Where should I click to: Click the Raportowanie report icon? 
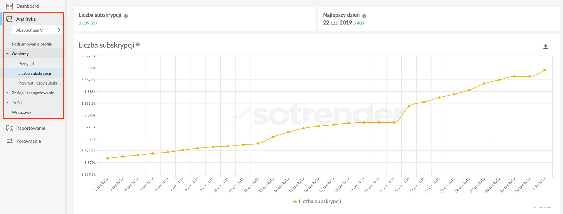[9, 128]
